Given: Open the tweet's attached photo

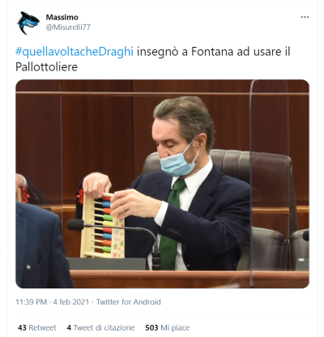Looking at the screenshot, I should [162, 184].
